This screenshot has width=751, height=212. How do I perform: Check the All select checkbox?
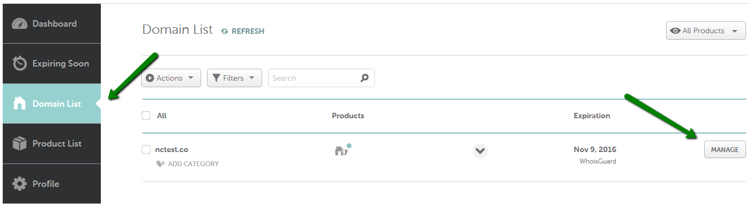pos(146,116)
